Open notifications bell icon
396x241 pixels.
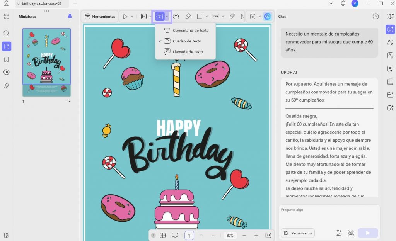[343, 3]
